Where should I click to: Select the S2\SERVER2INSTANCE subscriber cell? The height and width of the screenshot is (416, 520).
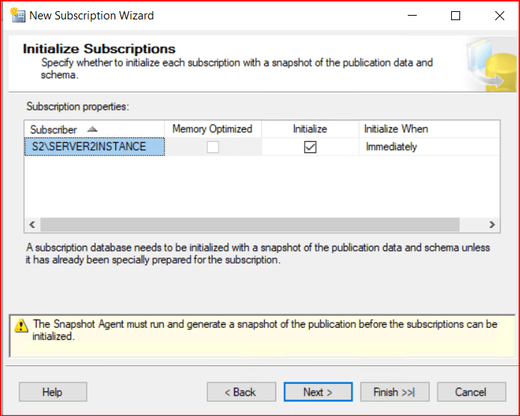pyautogui.click(x=94, y=147)
